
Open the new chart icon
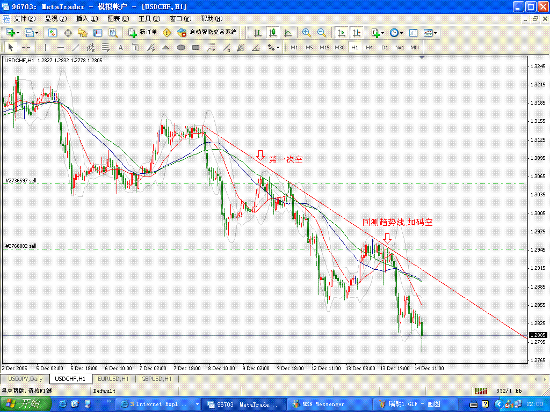(x=10, y=33)
